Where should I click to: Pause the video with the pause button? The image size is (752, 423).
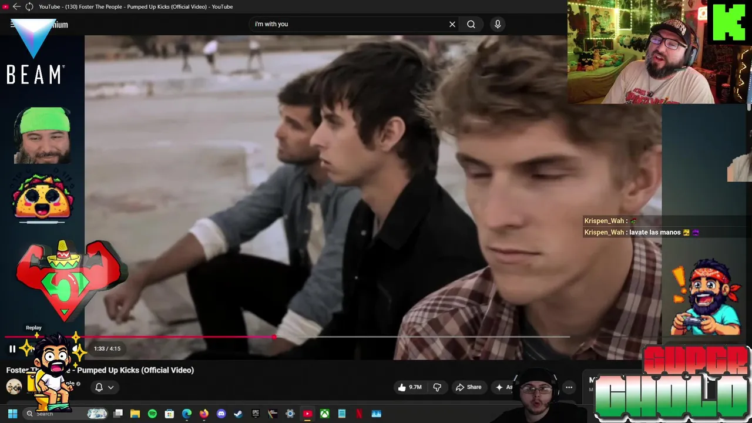tap(12, 349)
